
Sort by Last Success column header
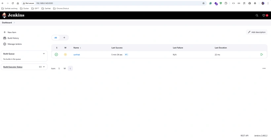117,48
